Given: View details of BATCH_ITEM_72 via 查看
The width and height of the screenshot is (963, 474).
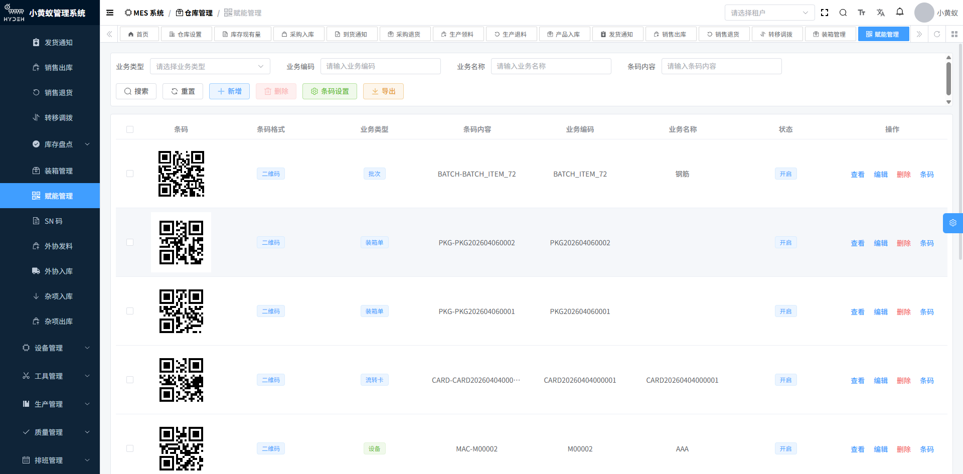Looking at the screenshot, I should click(857, 174).
